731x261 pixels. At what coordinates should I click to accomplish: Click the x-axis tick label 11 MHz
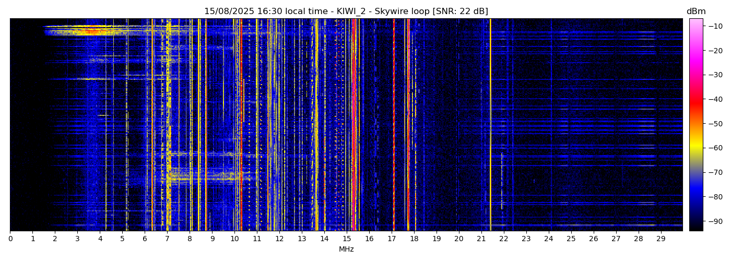click(257, 239)
